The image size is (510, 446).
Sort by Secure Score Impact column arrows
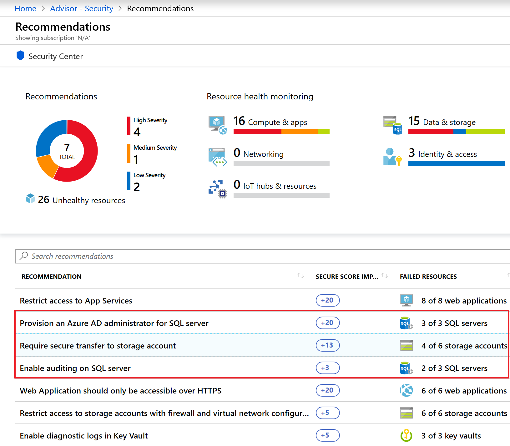[385, 276]
